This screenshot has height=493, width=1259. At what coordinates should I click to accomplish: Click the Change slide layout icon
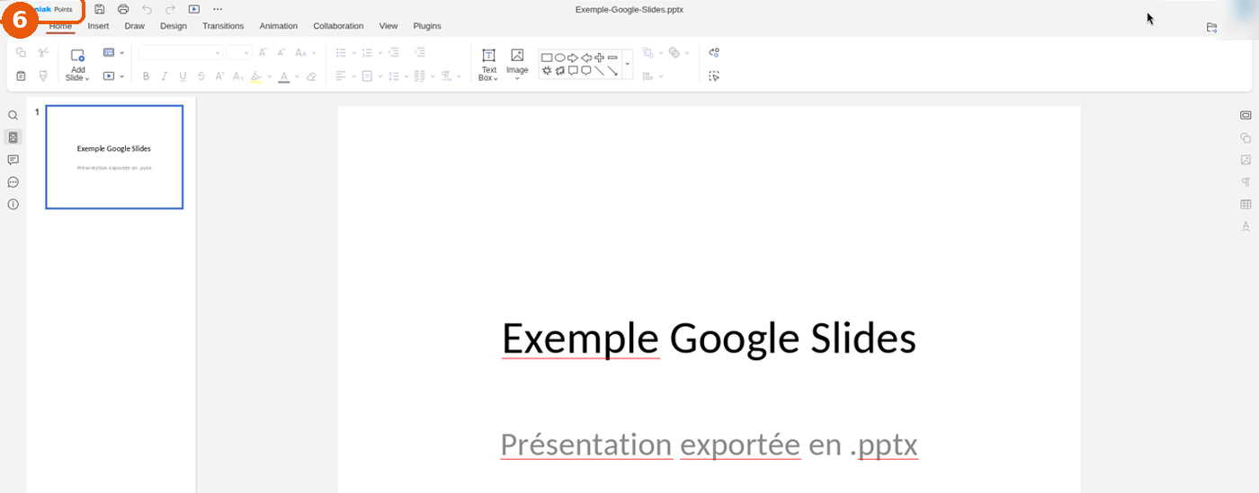[x=109, y=53]
